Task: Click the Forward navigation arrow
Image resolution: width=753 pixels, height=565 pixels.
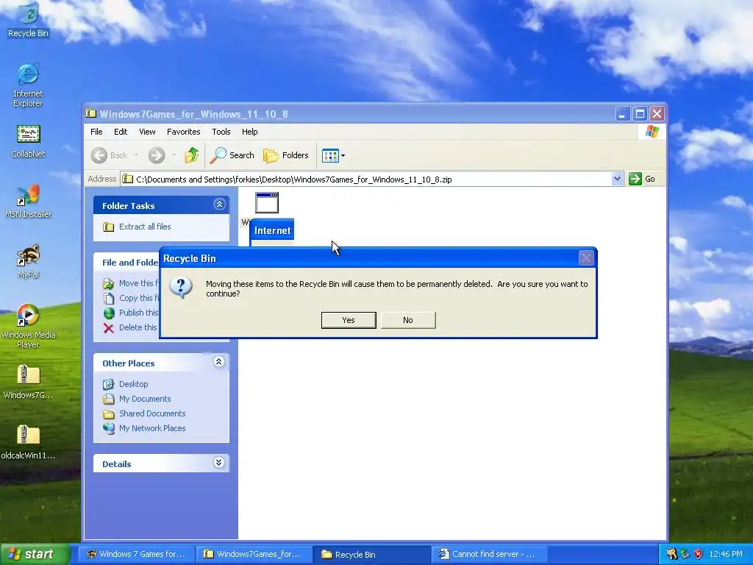Action: click(x=157, y=155)
